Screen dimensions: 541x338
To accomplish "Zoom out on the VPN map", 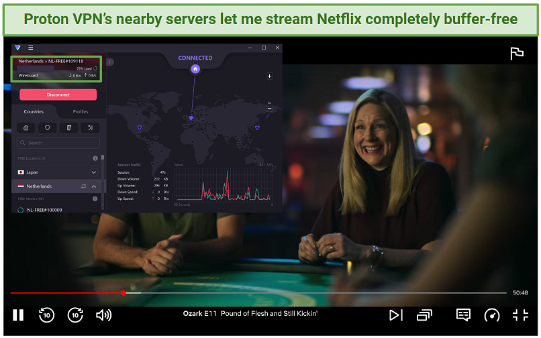I will click(x=269, y=108).
